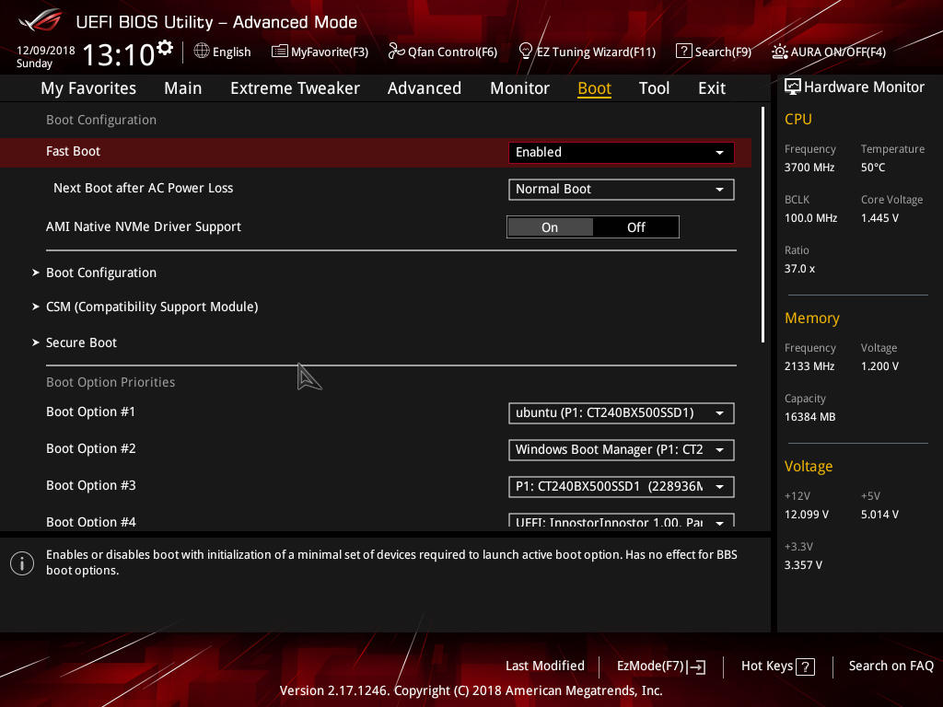Expand the Secure Boot submenu
The width and height of the screenshot is (943, 707).
click(81, 342)
